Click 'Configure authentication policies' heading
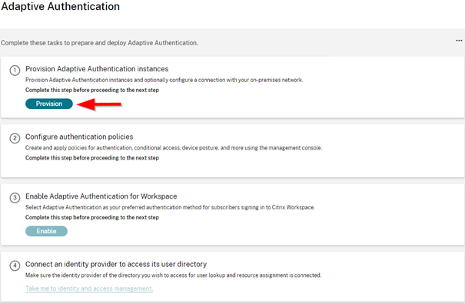 click(x=79, y=137)
